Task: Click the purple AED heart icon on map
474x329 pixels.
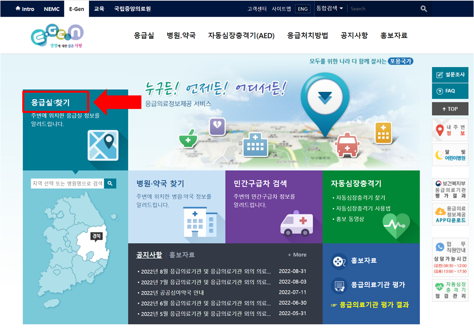Action: [217, 126]
